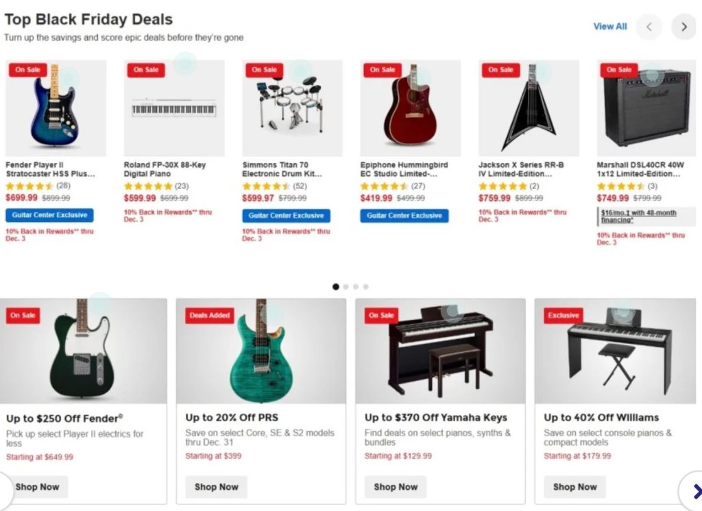
Task: Click the Exclusive badge on Williams banner
Action: [x=564, y=315]
